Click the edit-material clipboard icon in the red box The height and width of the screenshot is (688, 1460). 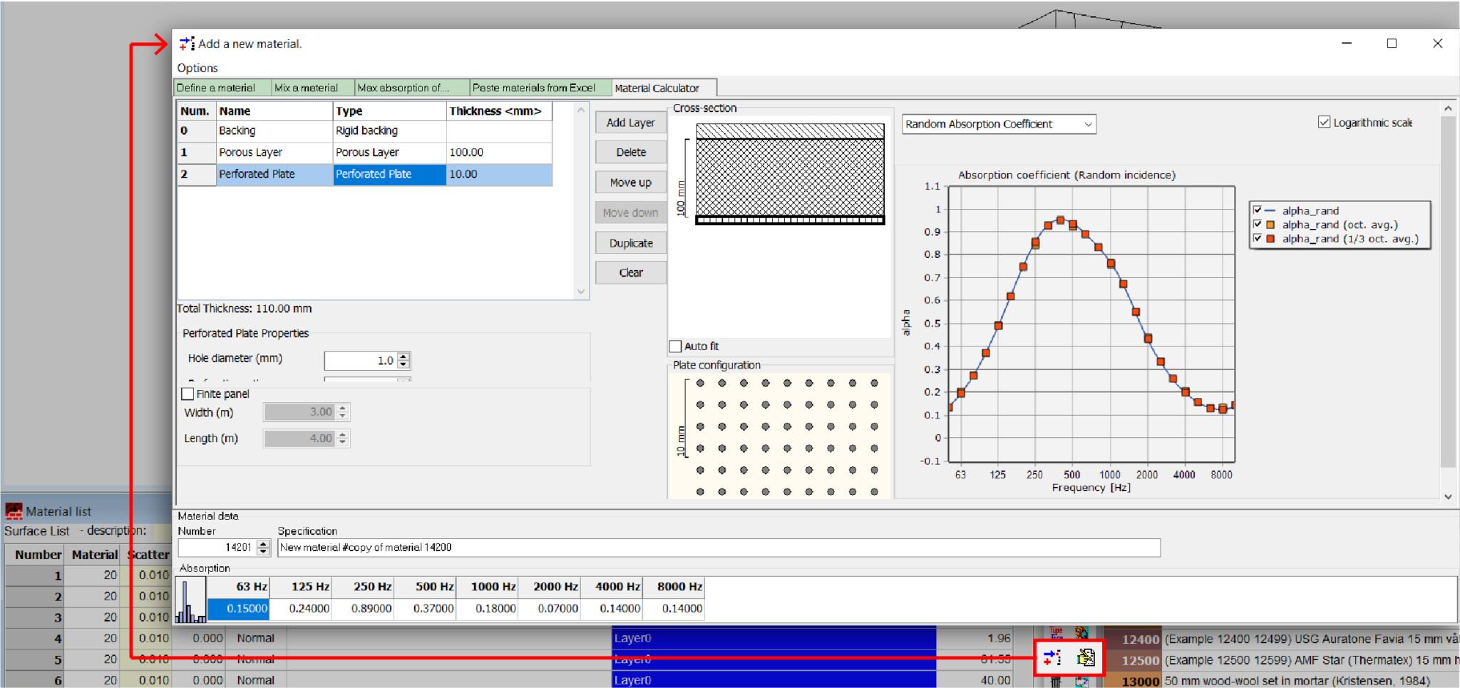tap(1086, 657)
